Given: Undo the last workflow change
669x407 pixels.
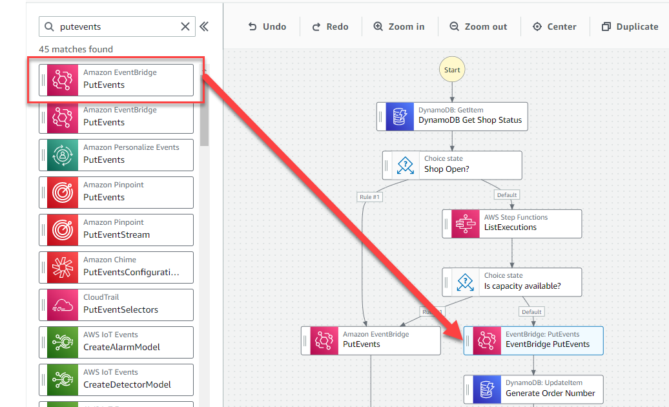Looking at the screenshot, I should pos(267,26).
